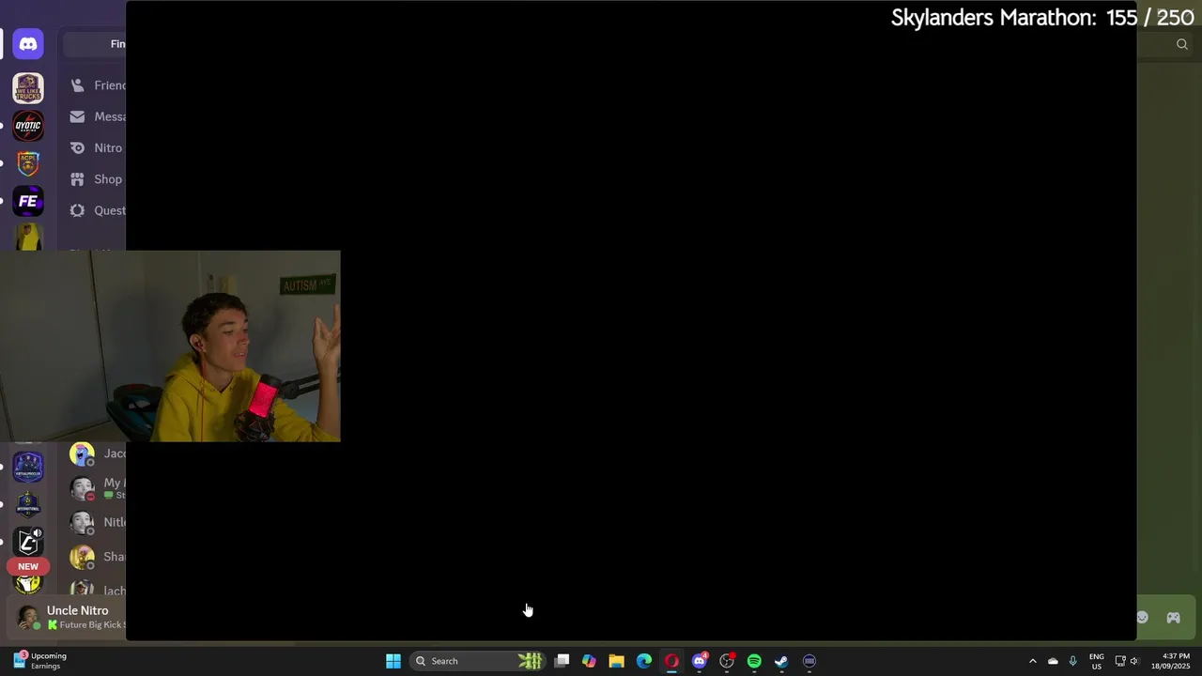Open Discord home via the Discord logo
This screenshot has height=676, width=1202.
(28, 44)
